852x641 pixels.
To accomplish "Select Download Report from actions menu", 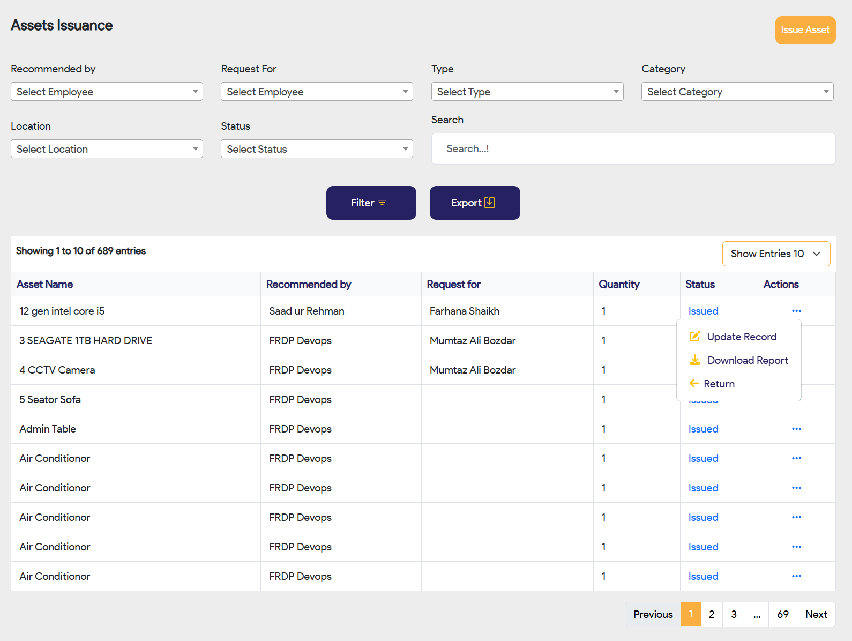I will pos(748,360).
